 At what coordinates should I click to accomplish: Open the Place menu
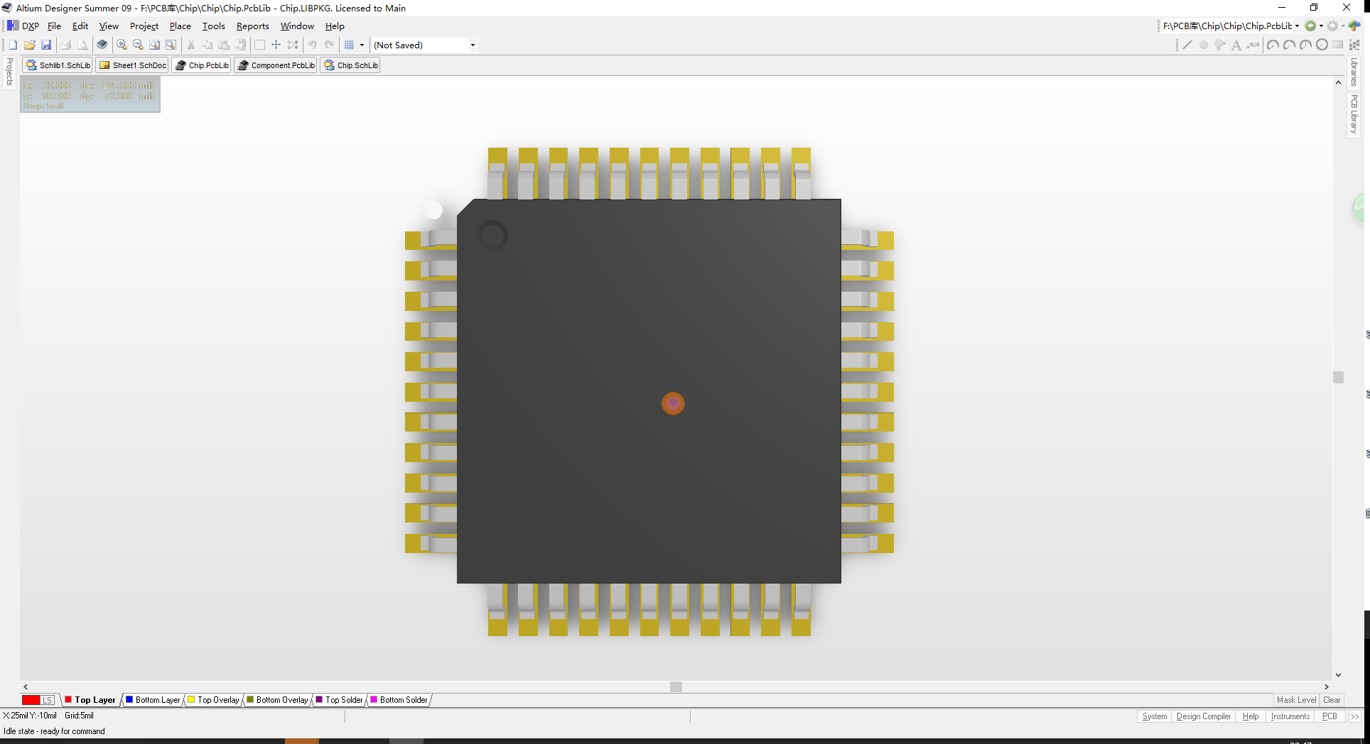180,26
